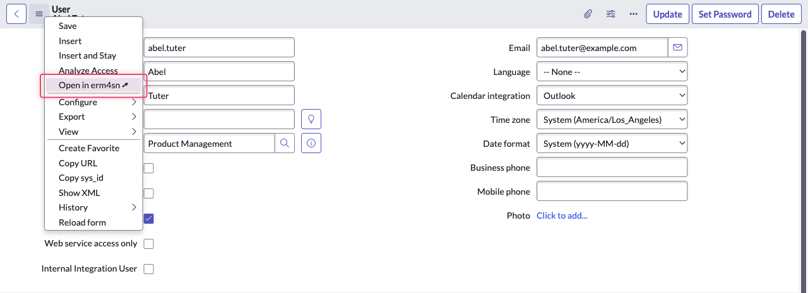Open the Time zone dropdown
The width and height of the screenshot is (808, 293).
tap(612, 120)
